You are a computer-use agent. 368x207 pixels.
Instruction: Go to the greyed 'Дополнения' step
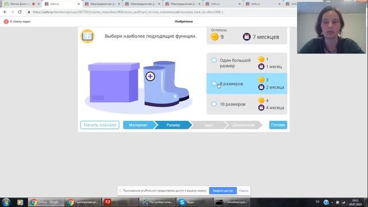(x=244, y=125)
